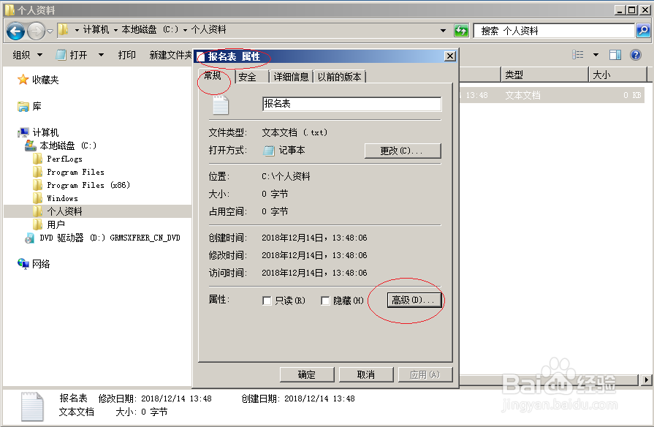Viewport: 654px width, 427px height.
Task: Close the 报名表 属性 dialog
Action: pos(449,56)
